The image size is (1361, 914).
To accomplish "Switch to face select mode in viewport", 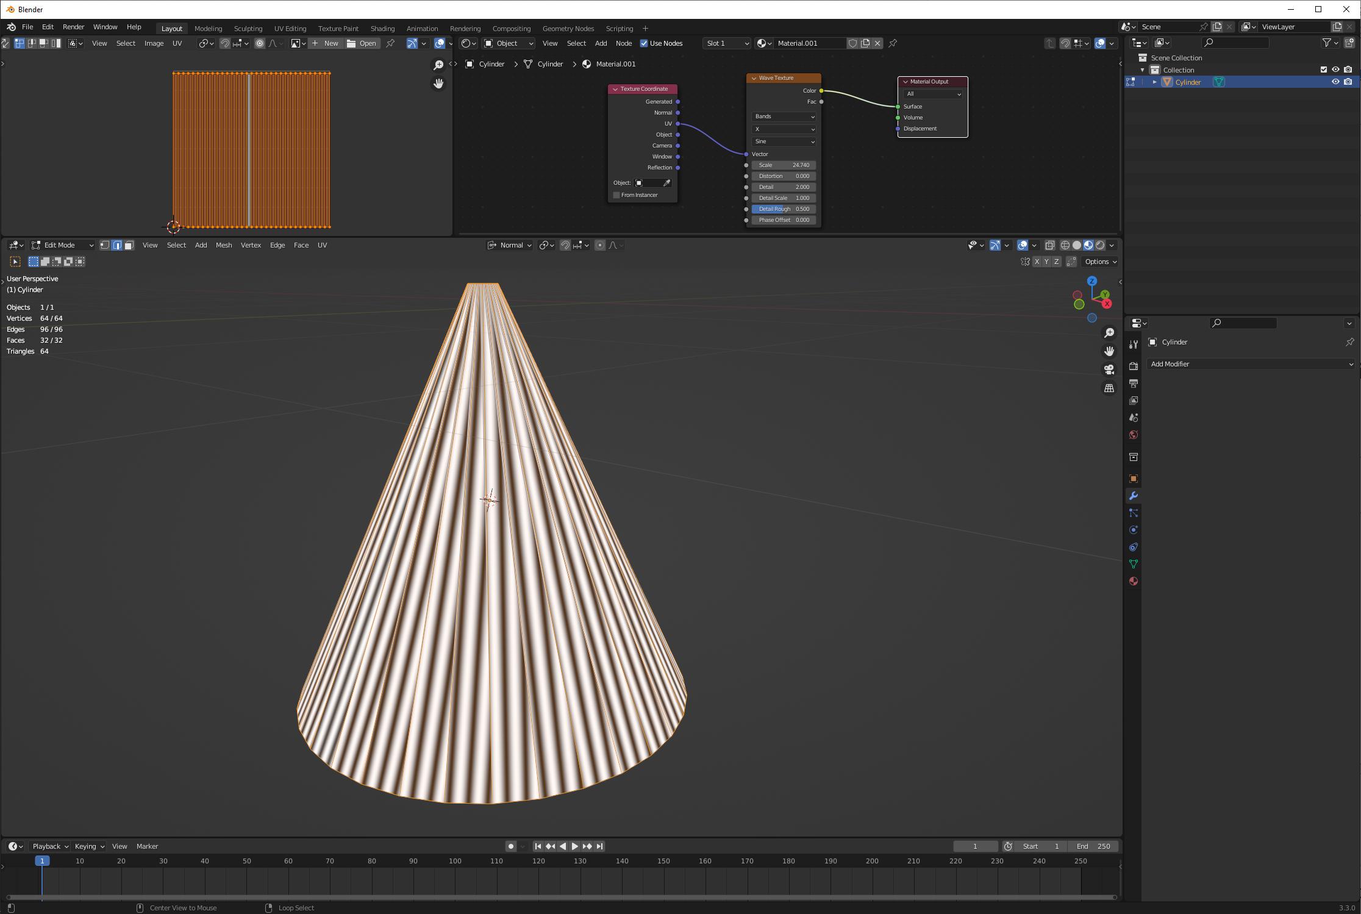I will coord(129,245).
